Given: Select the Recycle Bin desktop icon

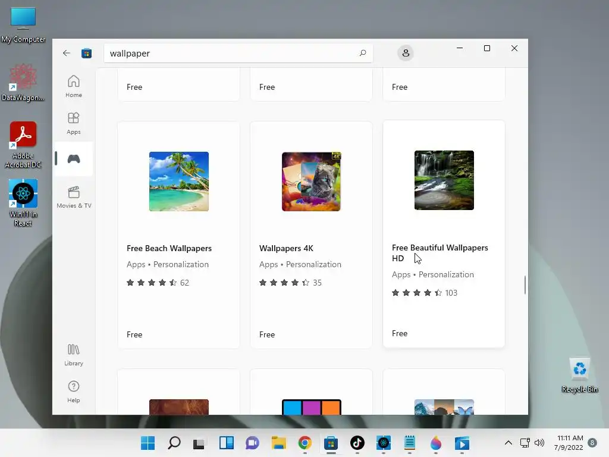Looking at the screenshot, I should tap(579, 375).
